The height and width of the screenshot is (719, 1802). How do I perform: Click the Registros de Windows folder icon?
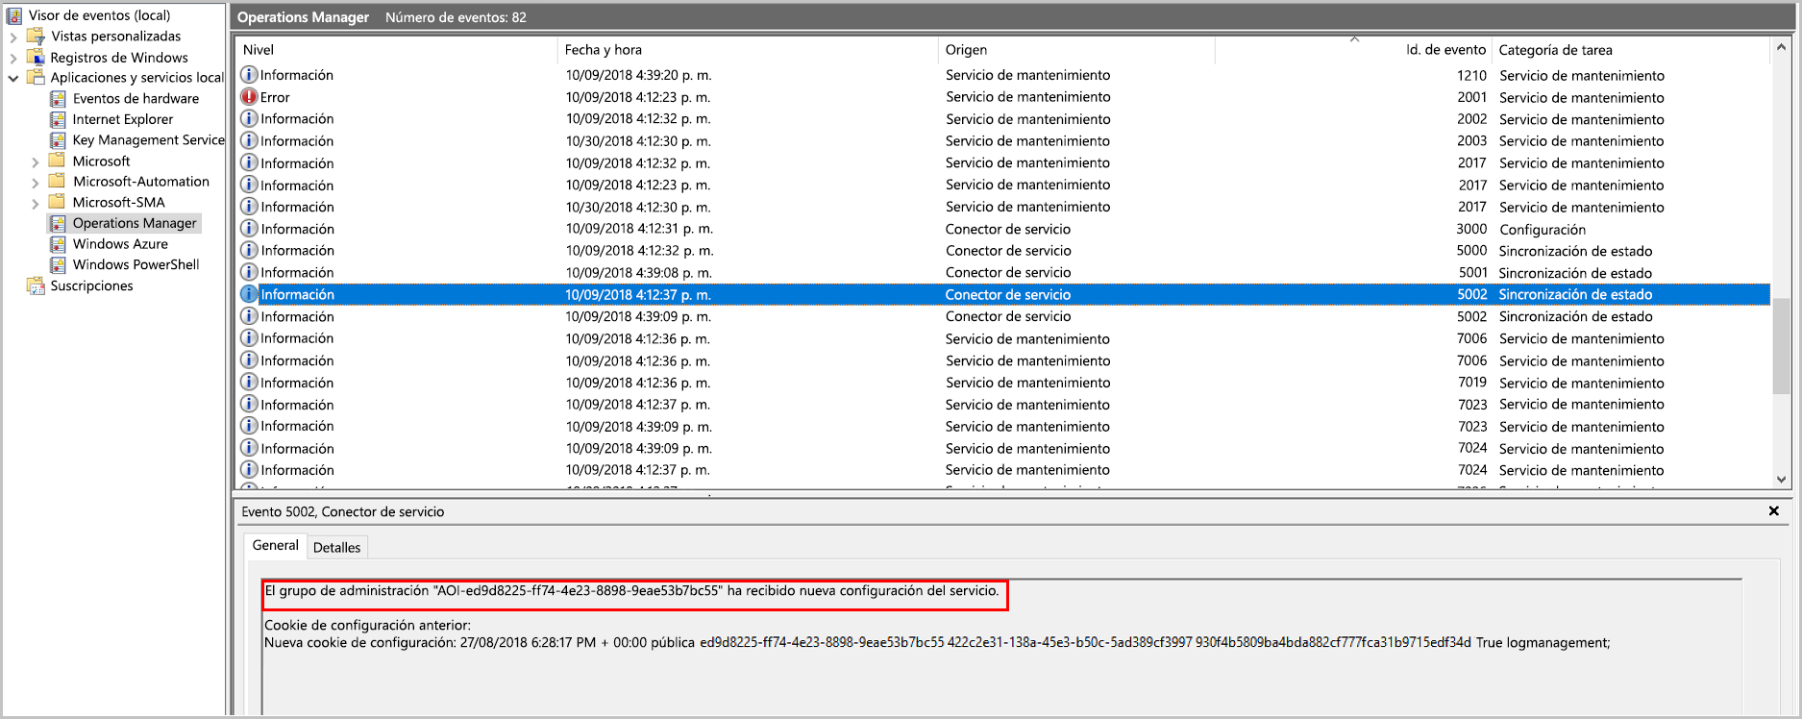point(36,58)
